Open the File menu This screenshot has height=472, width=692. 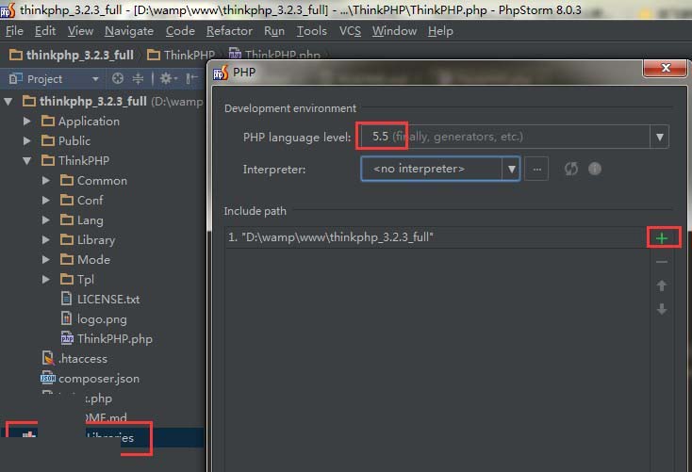(x=14, y=31)
